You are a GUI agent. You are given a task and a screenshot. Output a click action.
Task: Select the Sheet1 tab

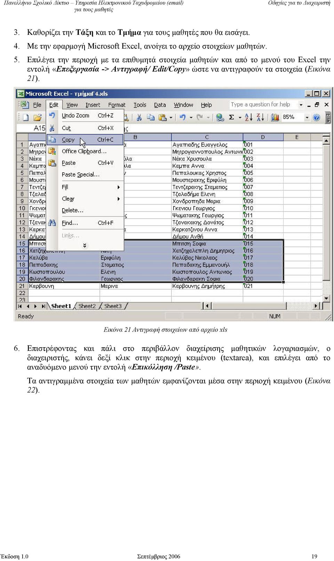tap(61, 306)
